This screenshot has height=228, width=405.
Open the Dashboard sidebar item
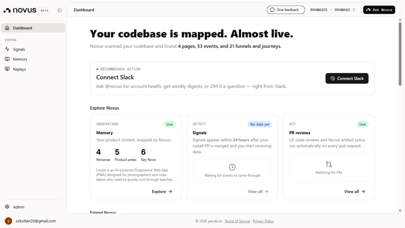[x=33, y=28]
